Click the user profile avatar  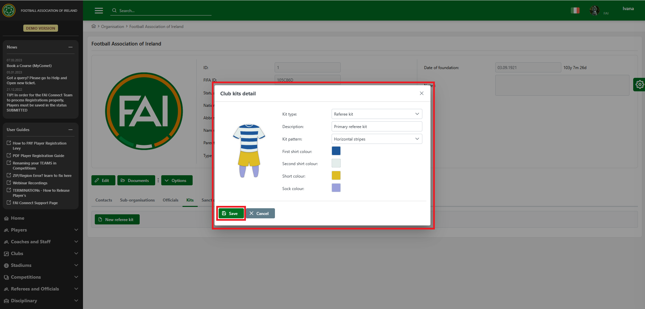click(x=594, y=10)
